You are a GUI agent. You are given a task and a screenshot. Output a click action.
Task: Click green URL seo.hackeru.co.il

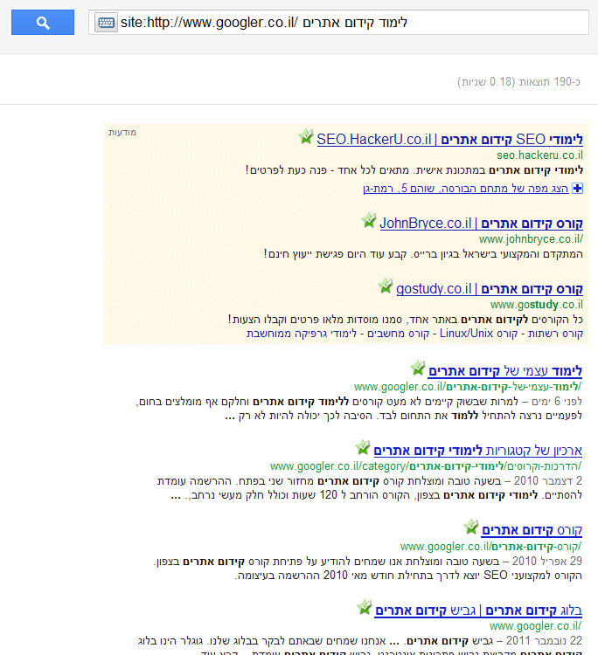tap(539, 155)
